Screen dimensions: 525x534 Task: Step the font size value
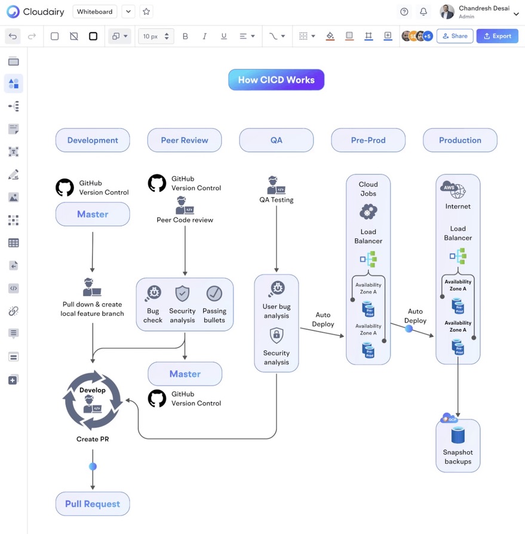coord(167,36)
